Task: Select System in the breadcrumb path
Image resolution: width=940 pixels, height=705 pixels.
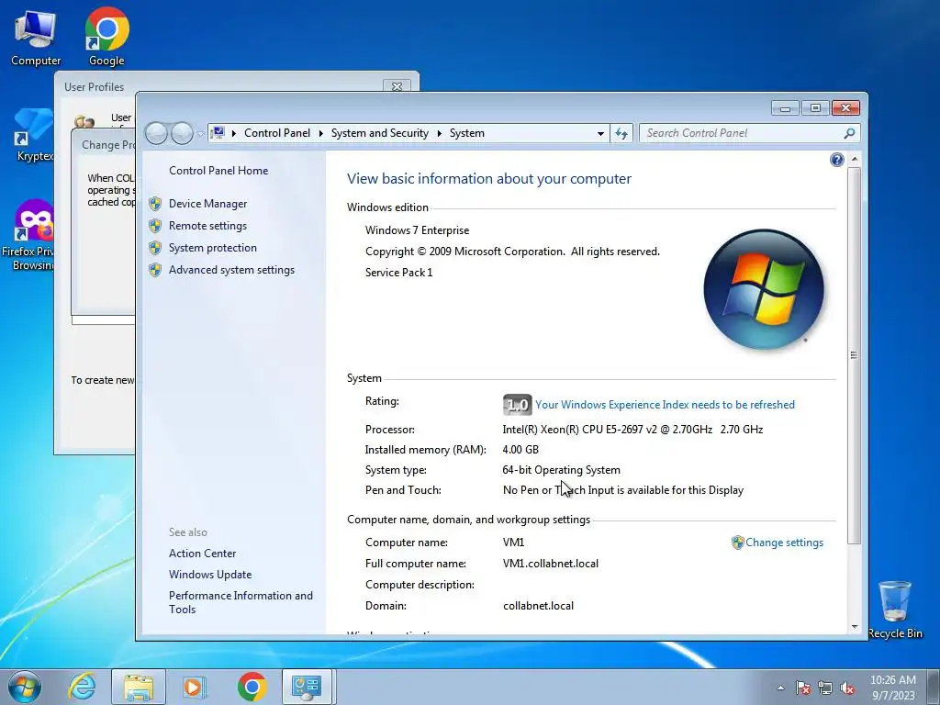Action: (467, 133)
